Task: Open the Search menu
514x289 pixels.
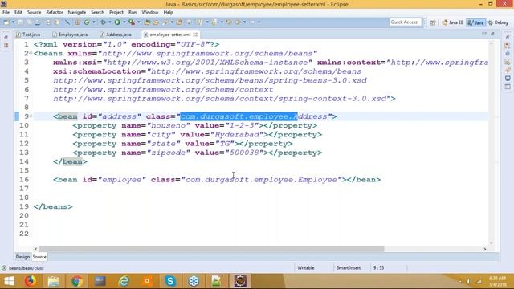Action: (97, 13)
